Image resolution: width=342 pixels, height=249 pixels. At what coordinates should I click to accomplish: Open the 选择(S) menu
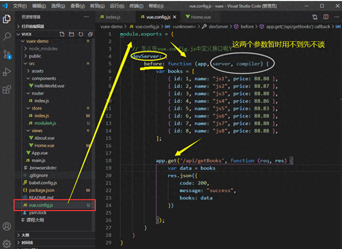[x=58, y=6]
